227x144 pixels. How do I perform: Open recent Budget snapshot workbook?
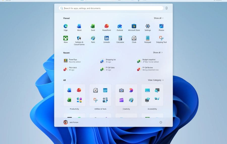pyautogui.click(x=148, y=61)
